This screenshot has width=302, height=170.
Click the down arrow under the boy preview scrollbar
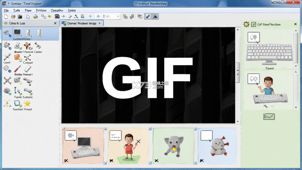click(296, 107)
